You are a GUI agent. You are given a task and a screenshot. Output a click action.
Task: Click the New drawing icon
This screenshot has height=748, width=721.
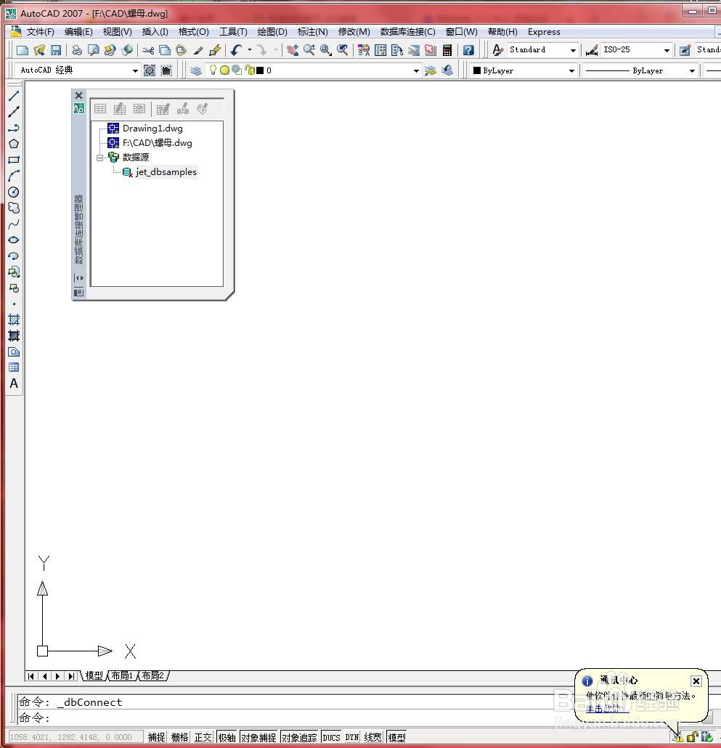22,50
